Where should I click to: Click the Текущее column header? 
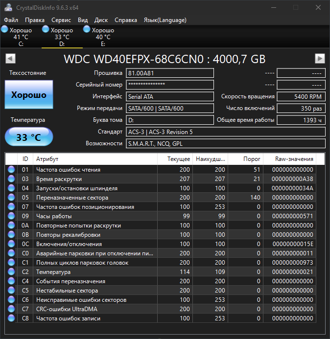point(175,159)
